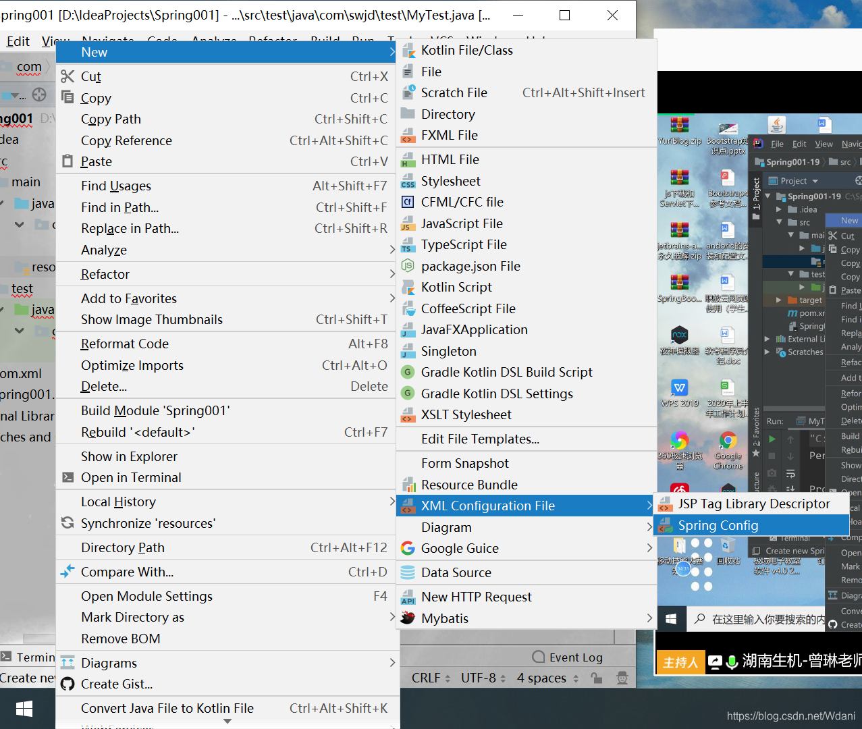
Task: Click the Create Gist GitHub icon
Action: [x=68, y=684]
